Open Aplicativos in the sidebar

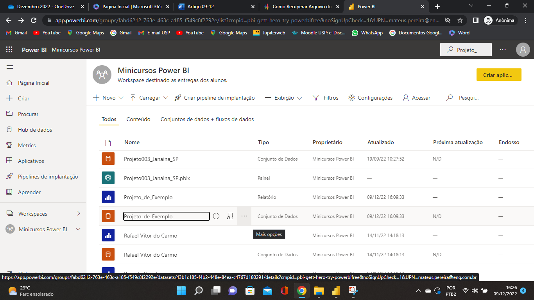(x=31, y=161)
